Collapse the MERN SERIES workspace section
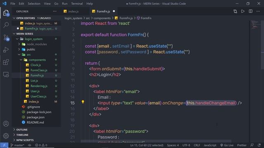This screenshot has width=264, height=148. [x=14, y=34]
